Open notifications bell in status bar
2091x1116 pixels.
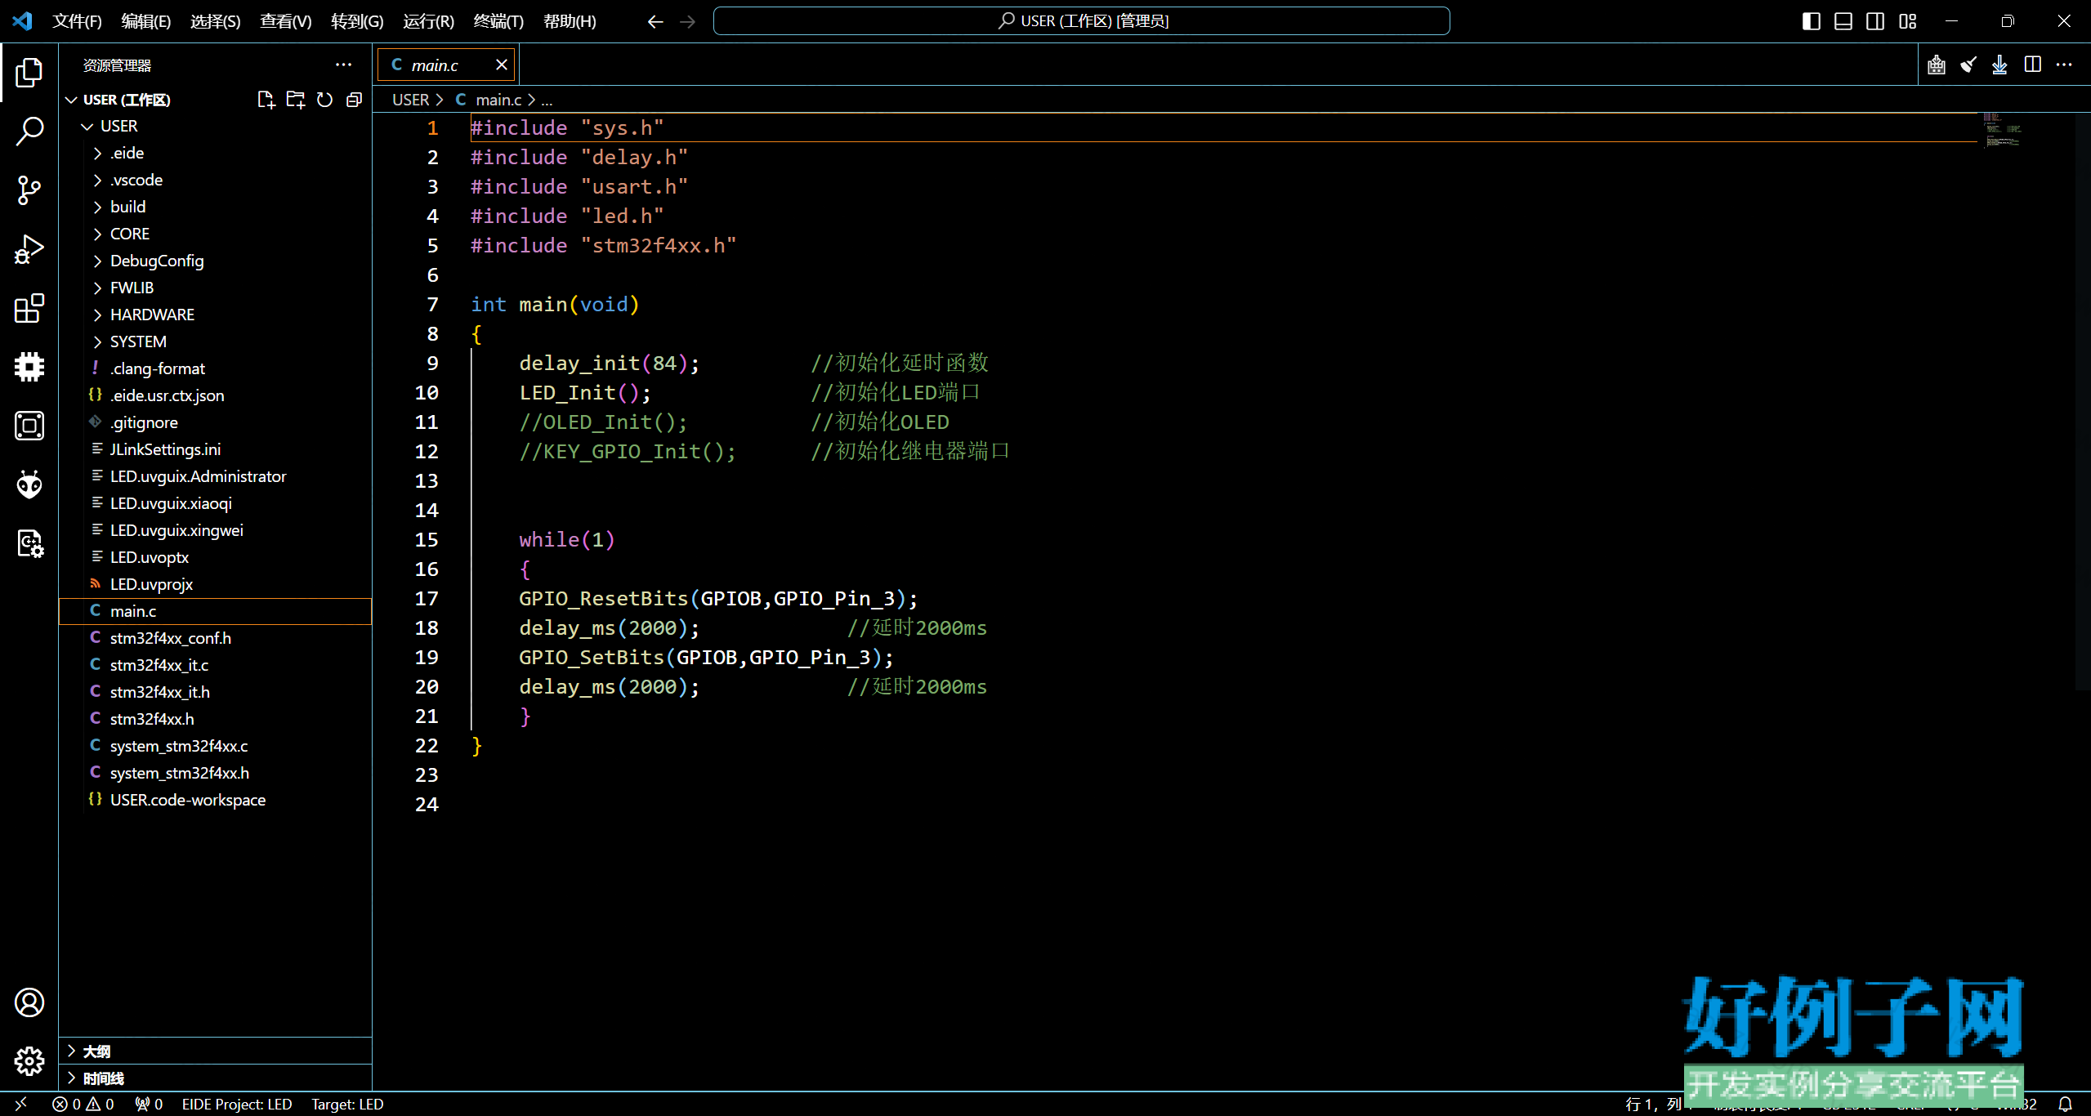pos(2066,1104)
